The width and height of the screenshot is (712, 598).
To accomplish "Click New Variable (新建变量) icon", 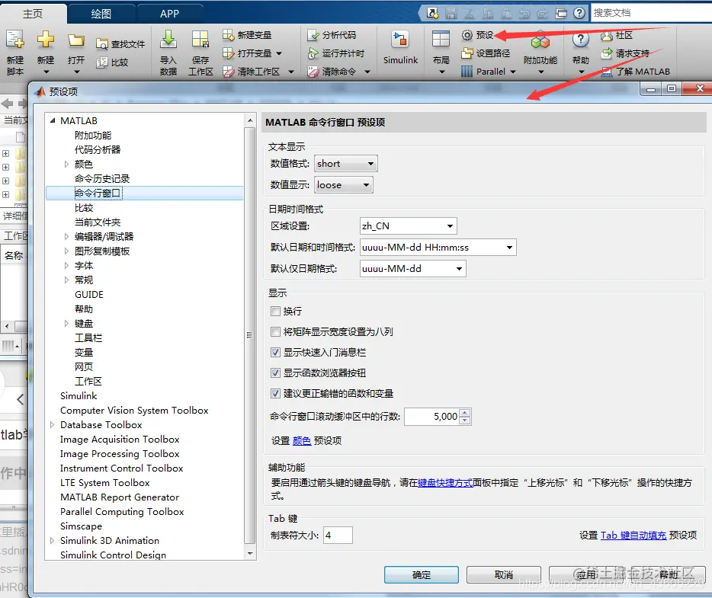I will point(228,35).
